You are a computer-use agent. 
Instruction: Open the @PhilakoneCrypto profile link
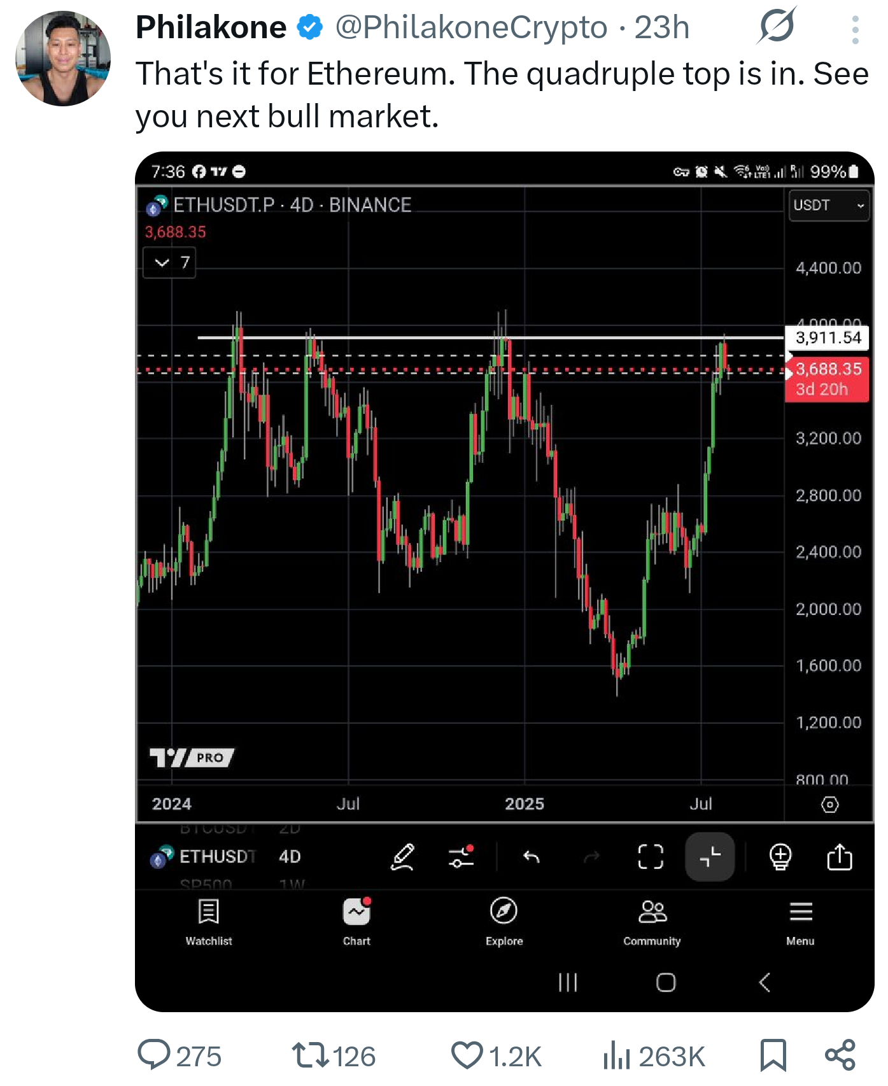(471, 27)
